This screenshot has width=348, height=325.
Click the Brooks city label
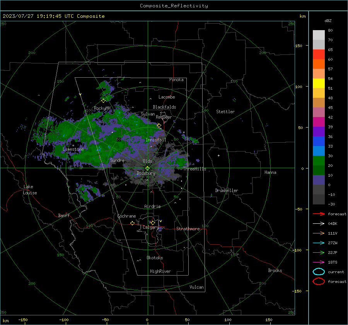[x=275, y=271]
